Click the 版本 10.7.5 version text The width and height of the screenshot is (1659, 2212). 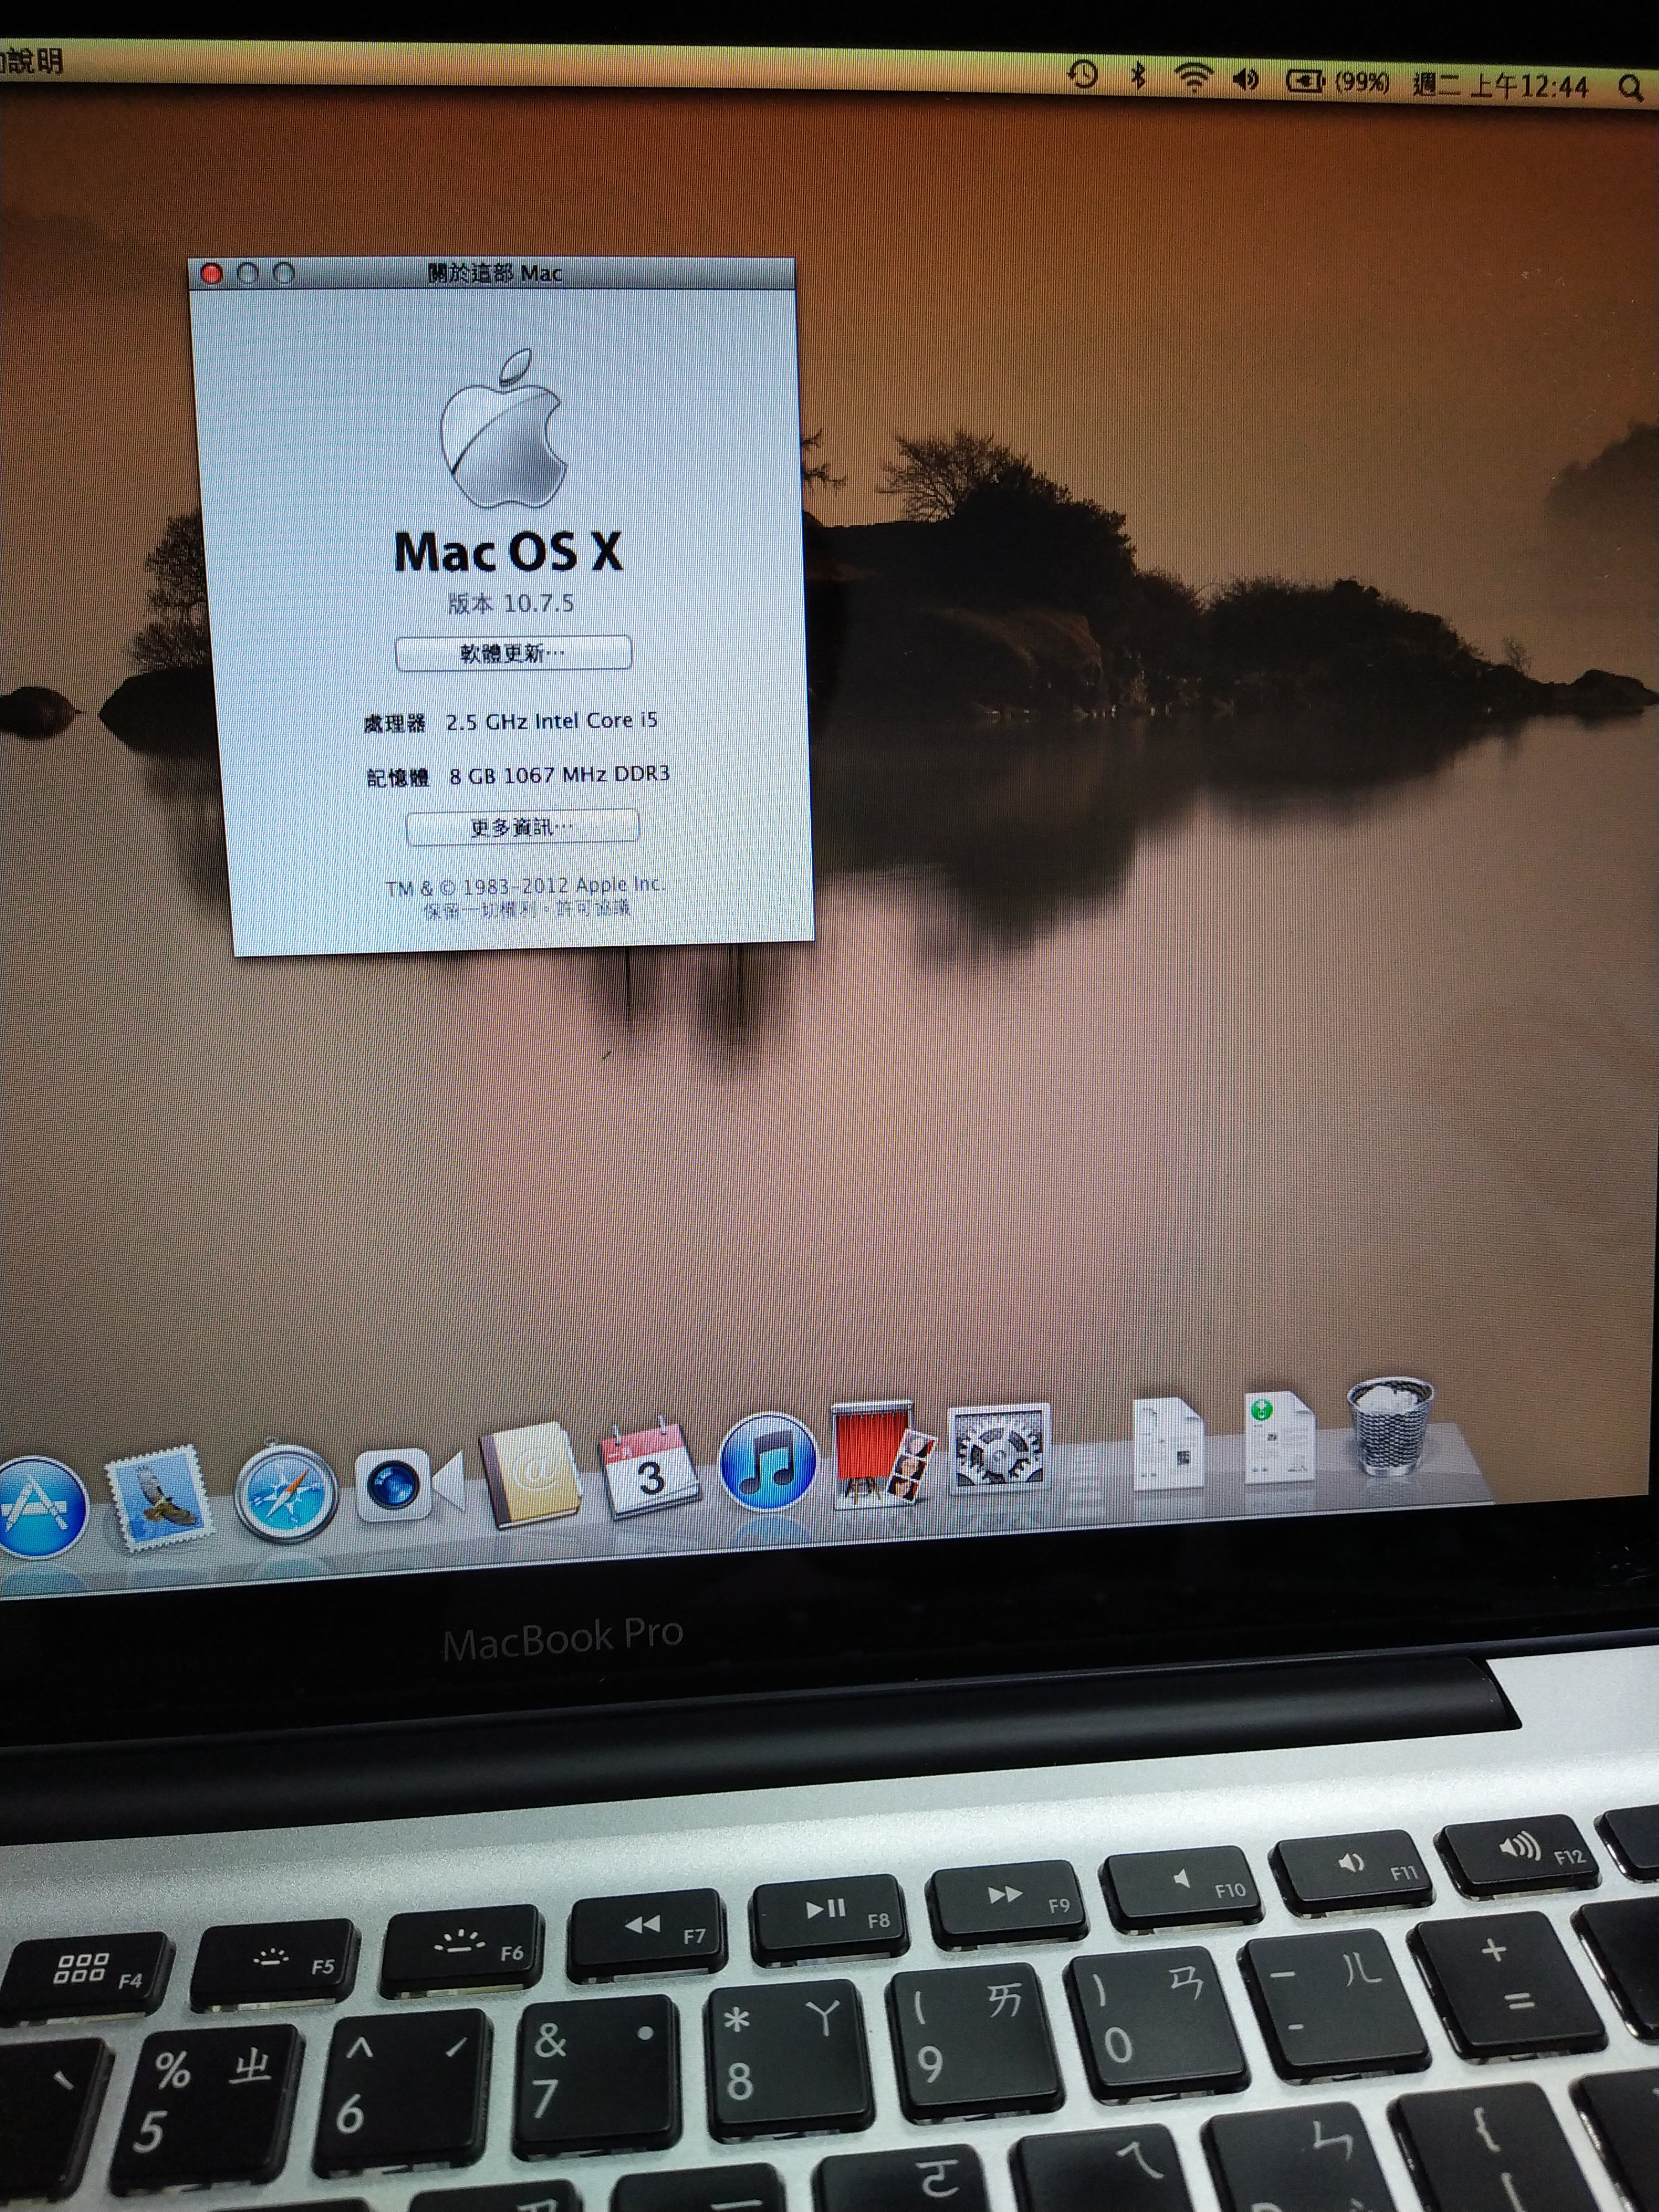tap(510, 603)
